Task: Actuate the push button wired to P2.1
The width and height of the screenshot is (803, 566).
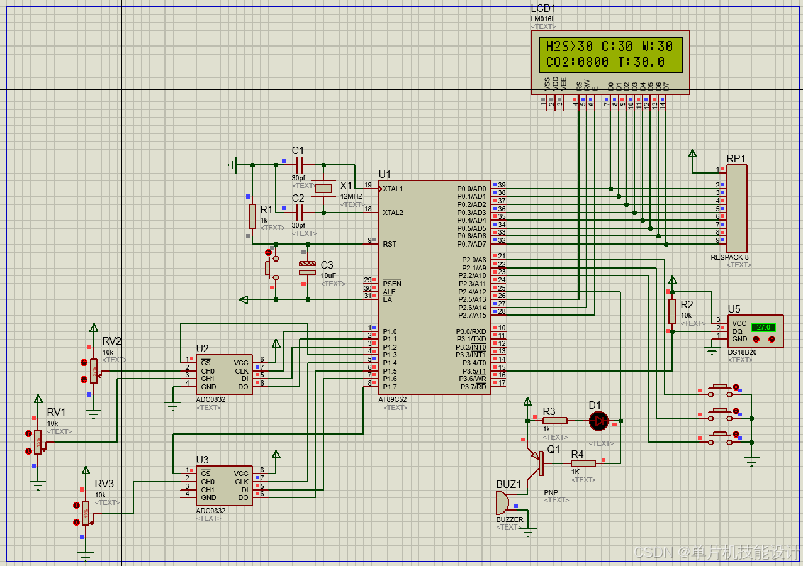Action: [735, 411]
